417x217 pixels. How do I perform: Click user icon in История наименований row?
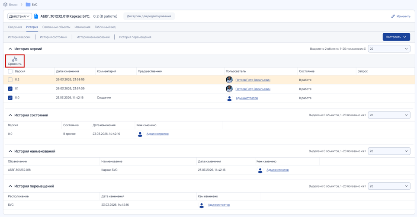[x=260, y=170]
